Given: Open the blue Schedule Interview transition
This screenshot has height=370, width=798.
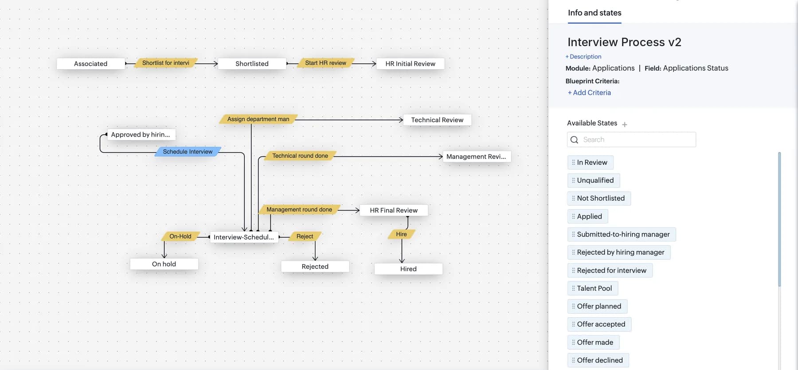Looking at the screenshot, I should [x=188, y=152].
